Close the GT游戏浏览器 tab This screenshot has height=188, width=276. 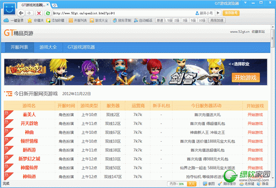(47, 5)
